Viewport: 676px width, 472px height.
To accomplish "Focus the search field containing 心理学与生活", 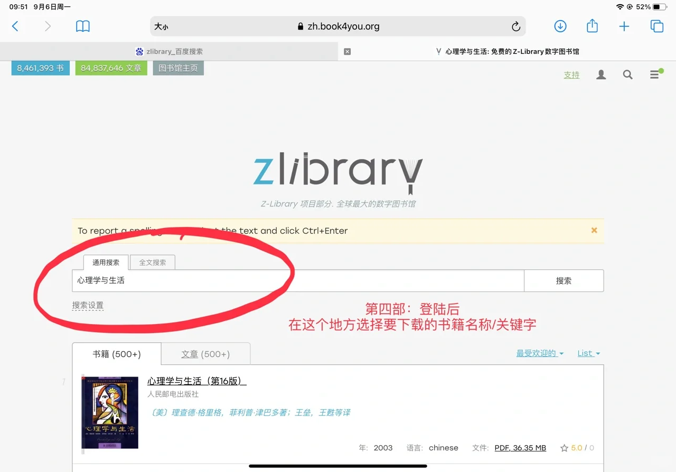I will 298,281.
